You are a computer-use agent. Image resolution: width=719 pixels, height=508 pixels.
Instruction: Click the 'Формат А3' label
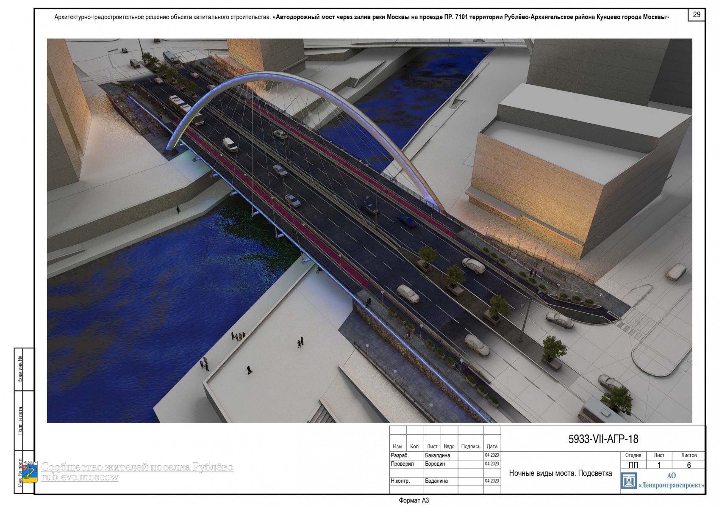click(414, 500)
